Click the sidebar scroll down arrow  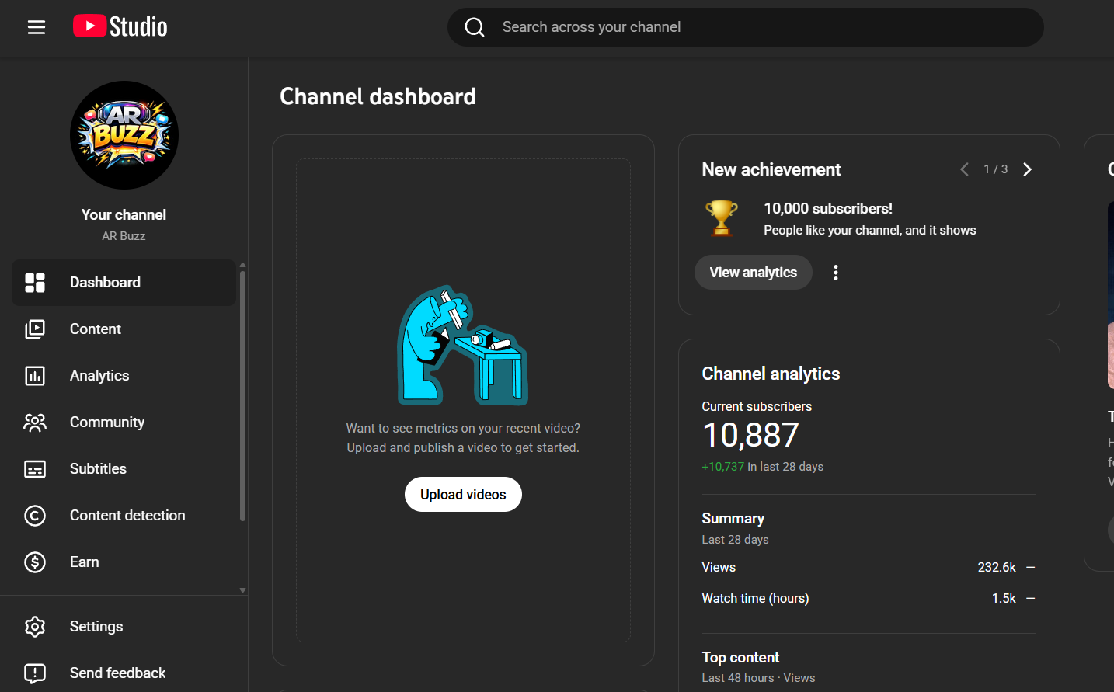coord(242,590)
